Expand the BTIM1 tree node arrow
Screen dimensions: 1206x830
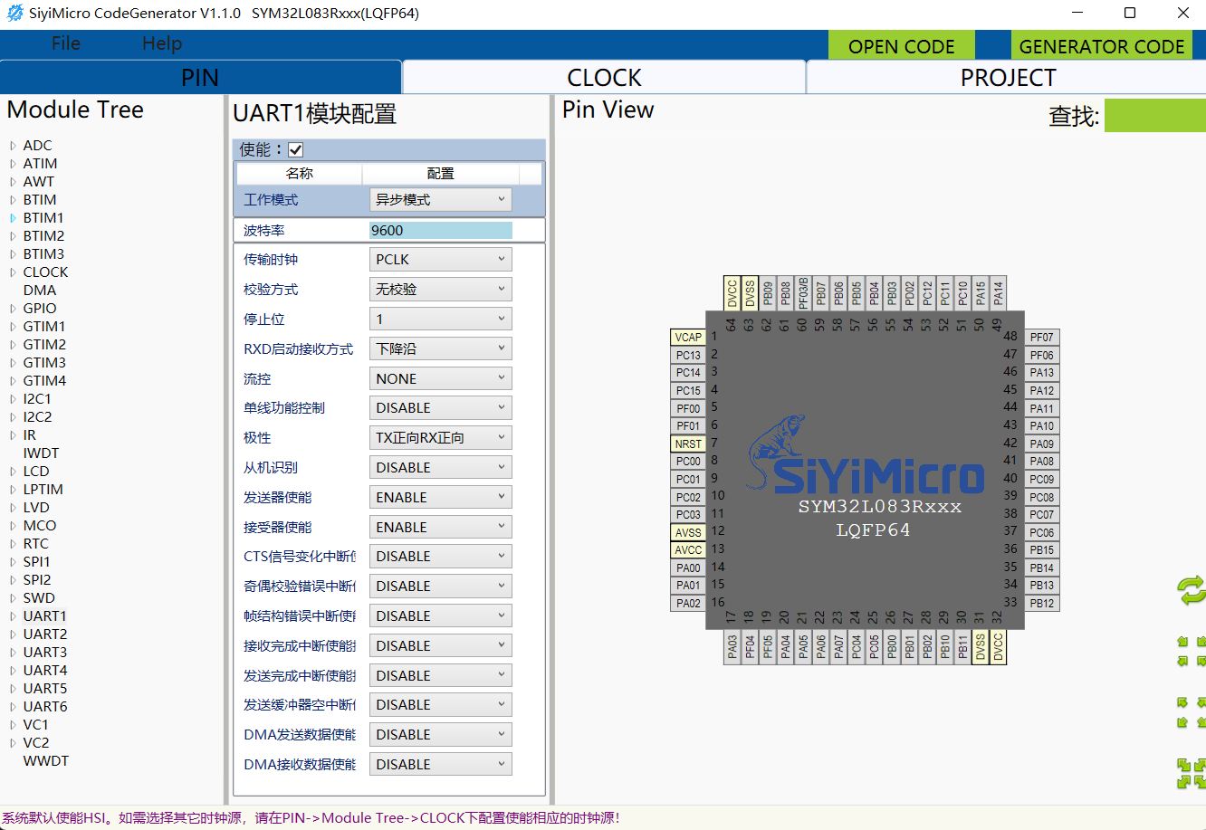pyautogui.click(x=13, y=218)
